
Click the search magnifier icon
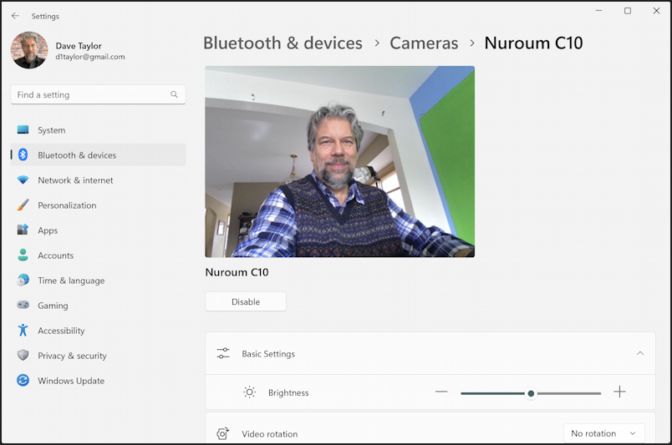174,94
